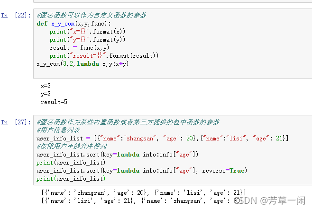Image resolution: width=312 pixels, height=209 pixels.
Task: Select the In [27] cell prompt
Action: [16, 122]
